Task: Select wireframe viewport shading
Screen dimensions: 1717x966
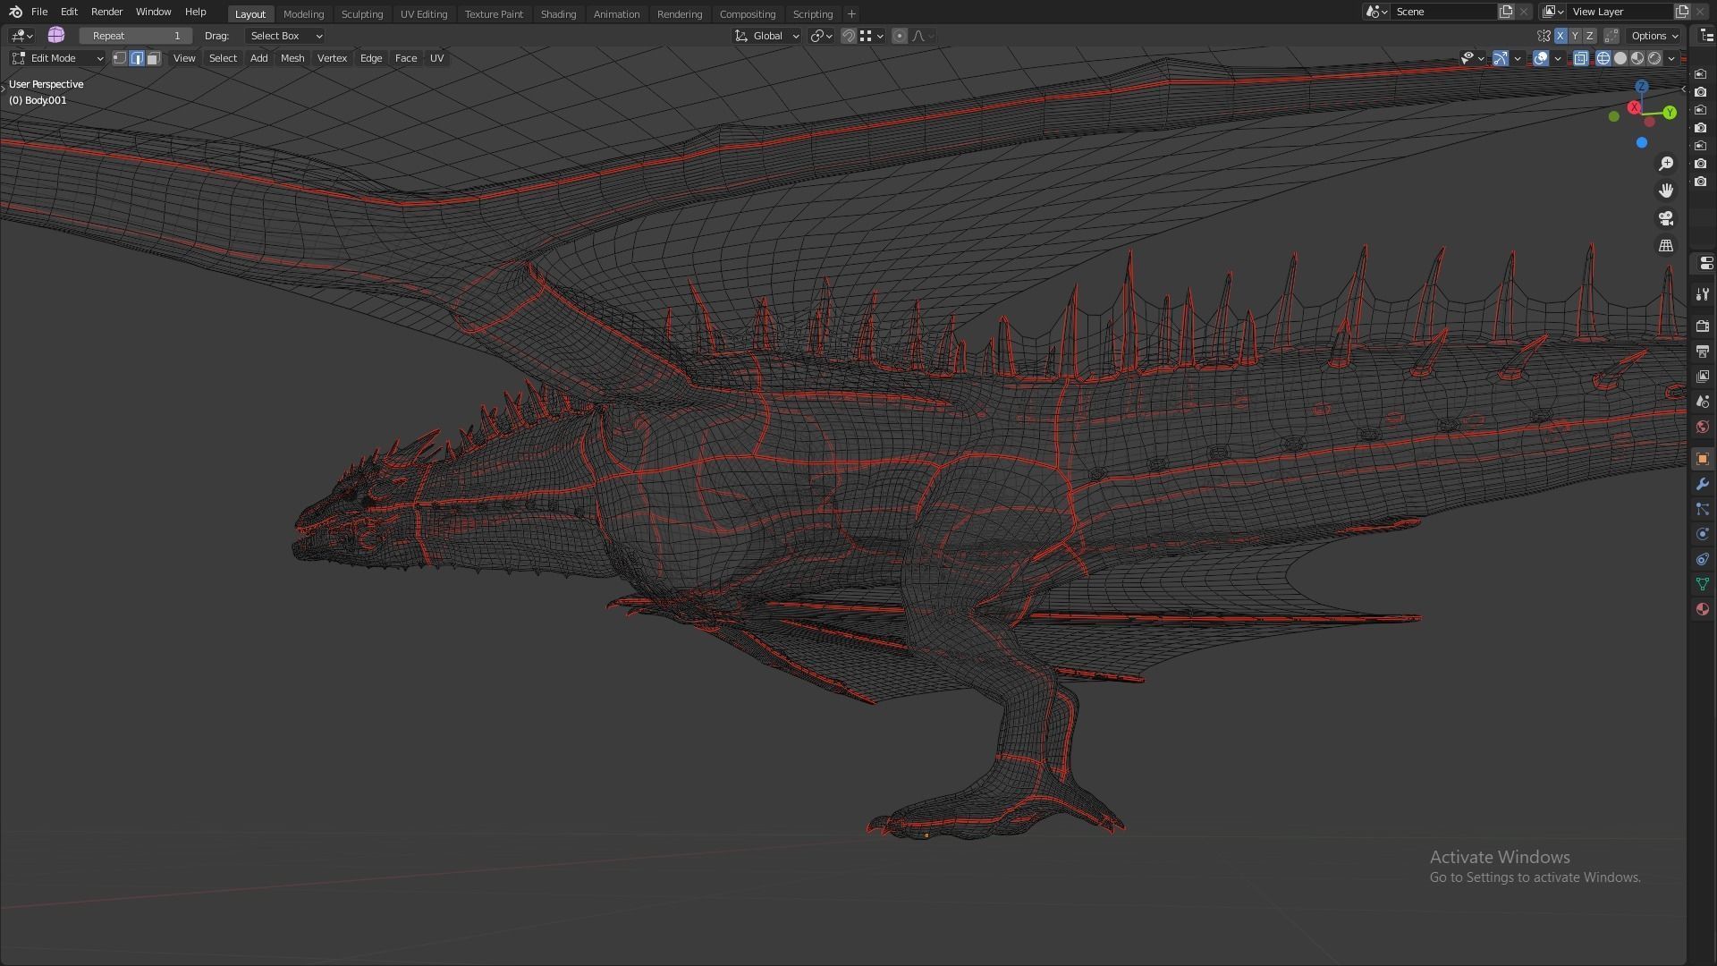Action: [1603, 58]
